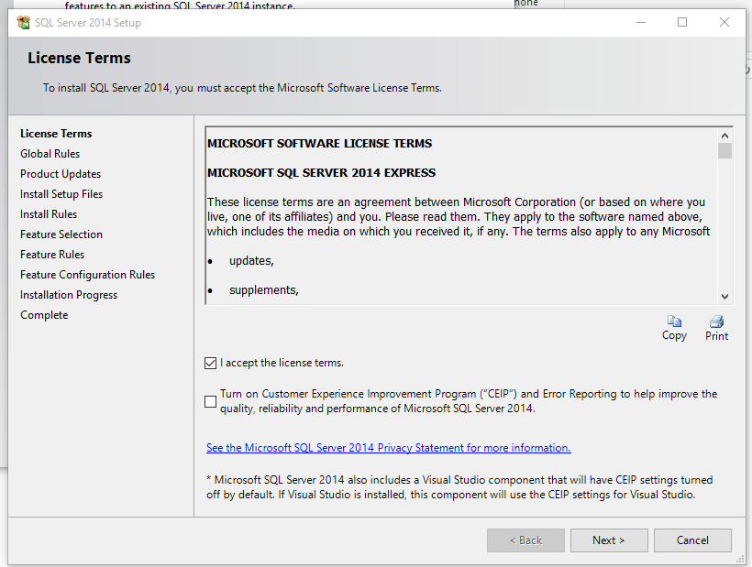Image resolution: width=752 pixels, height=567 pixels.
Task: Close the SQL Server 2014 Setup window
Action: [724, 23]
